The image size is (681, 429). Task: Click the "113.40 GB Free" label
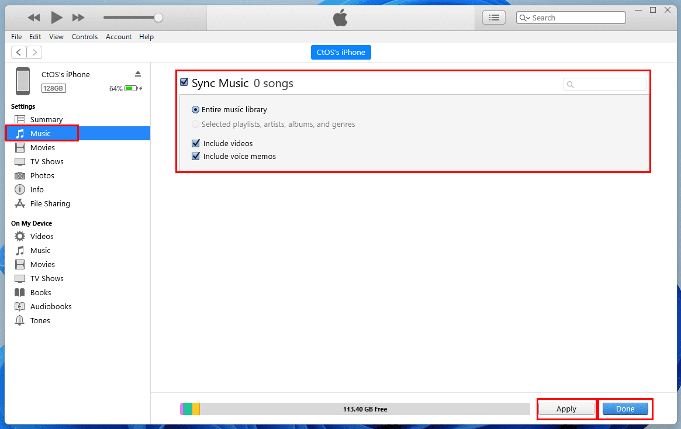(365, 409)
